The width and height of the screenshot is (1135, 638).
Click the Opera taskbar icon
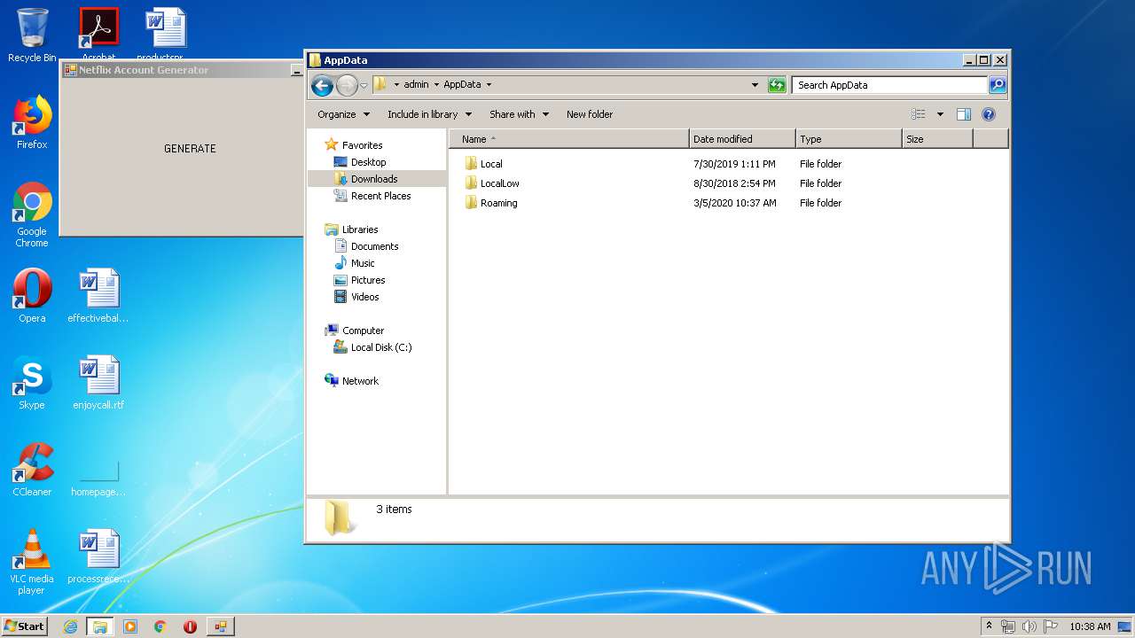pyautogui.click(x=190, y=626)
